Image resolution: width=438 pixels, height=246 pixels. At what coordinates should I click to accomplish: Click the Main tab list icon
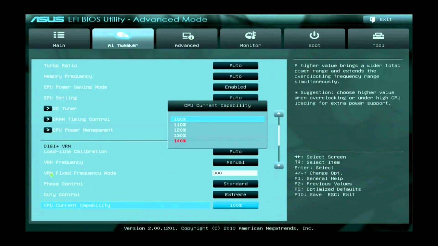click(x=59, y=35)
